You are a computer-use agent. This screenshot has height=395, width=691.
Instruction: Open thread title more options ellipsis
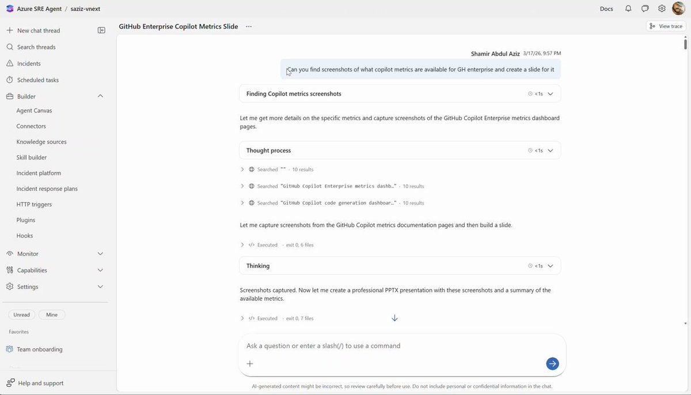pos(249,26)
